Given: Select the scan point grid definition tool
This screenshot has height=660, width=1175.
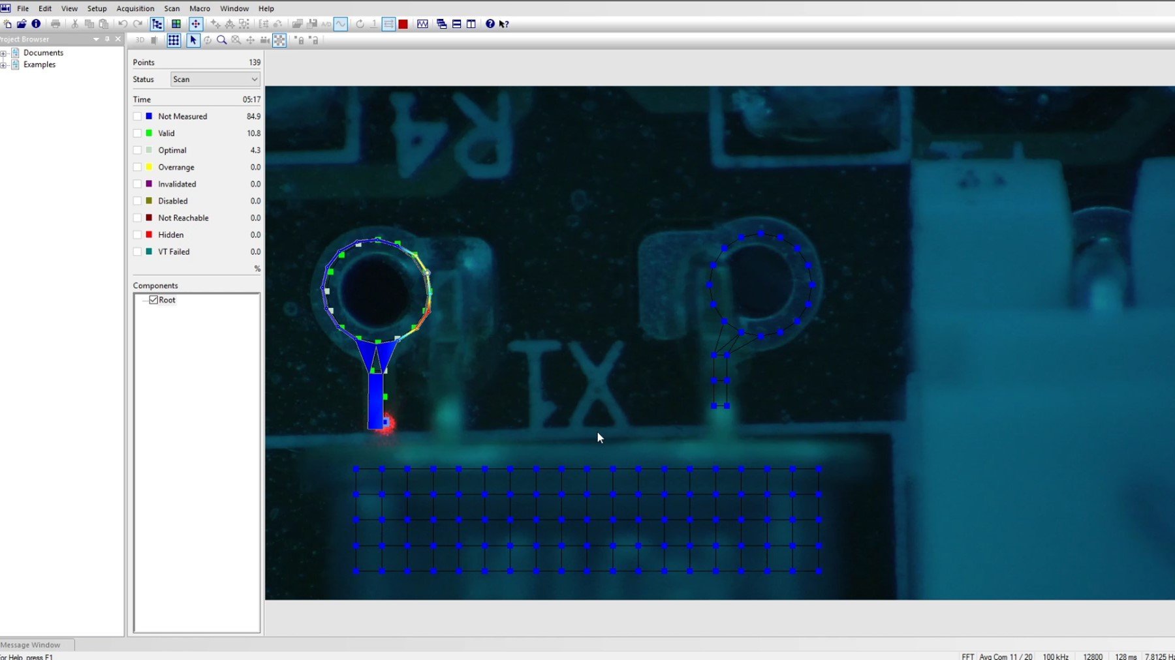Looking at the screenshot, I should coord(174,40).
